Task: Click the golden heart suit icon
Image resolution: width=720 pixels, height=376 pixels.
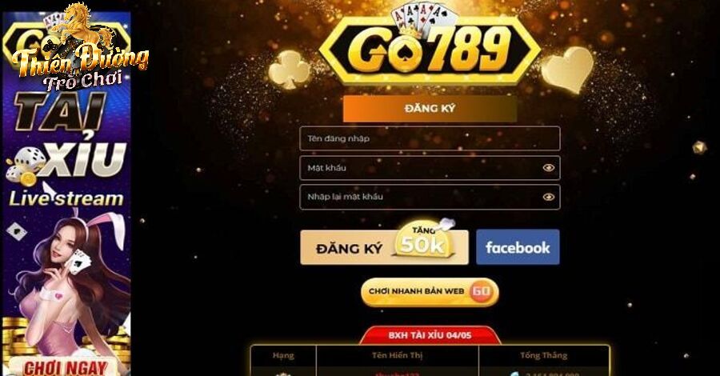Action: (x=567, y=70)
